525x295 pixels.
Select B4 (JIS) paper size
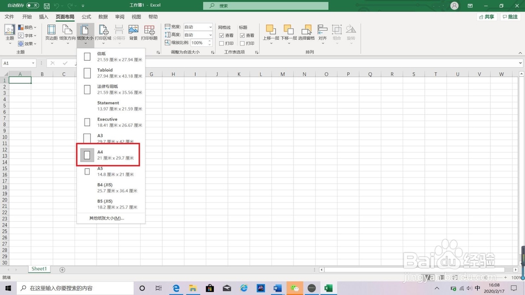tap(111, 188)
